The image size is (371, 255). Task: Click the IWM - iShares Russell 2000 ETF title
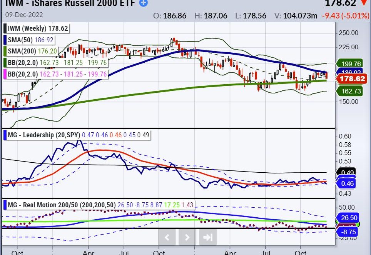coord(70,3)
